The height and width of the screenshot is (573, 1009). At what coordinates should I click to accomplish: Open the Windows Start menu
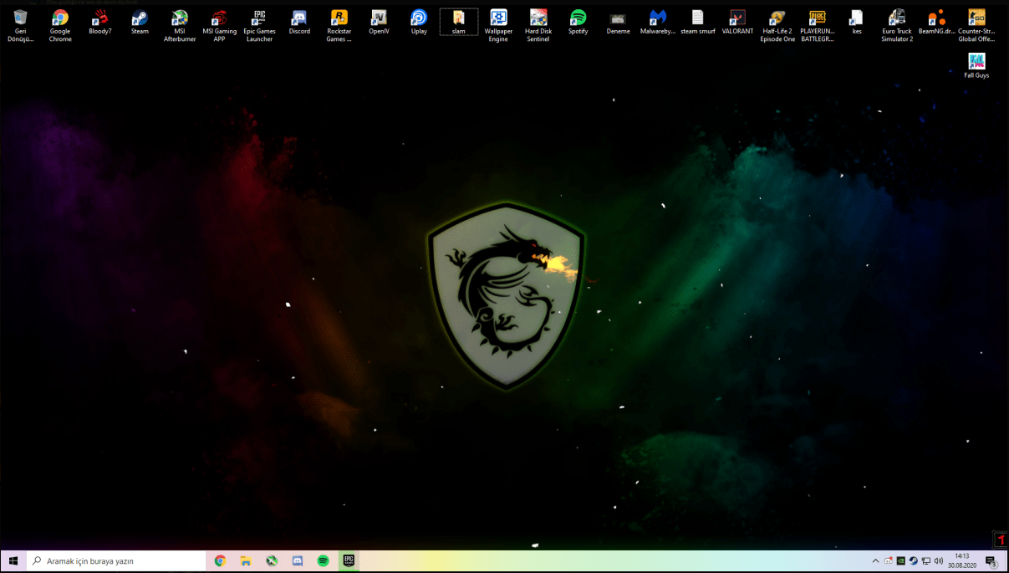(x=13, y=561)
